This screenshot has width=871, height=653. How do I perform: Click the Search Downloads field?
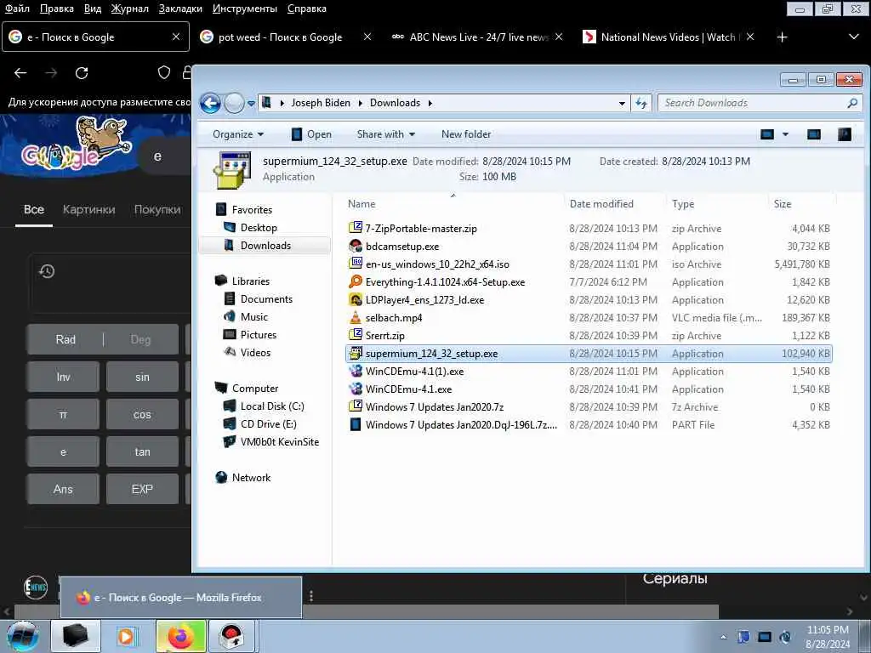760,103
